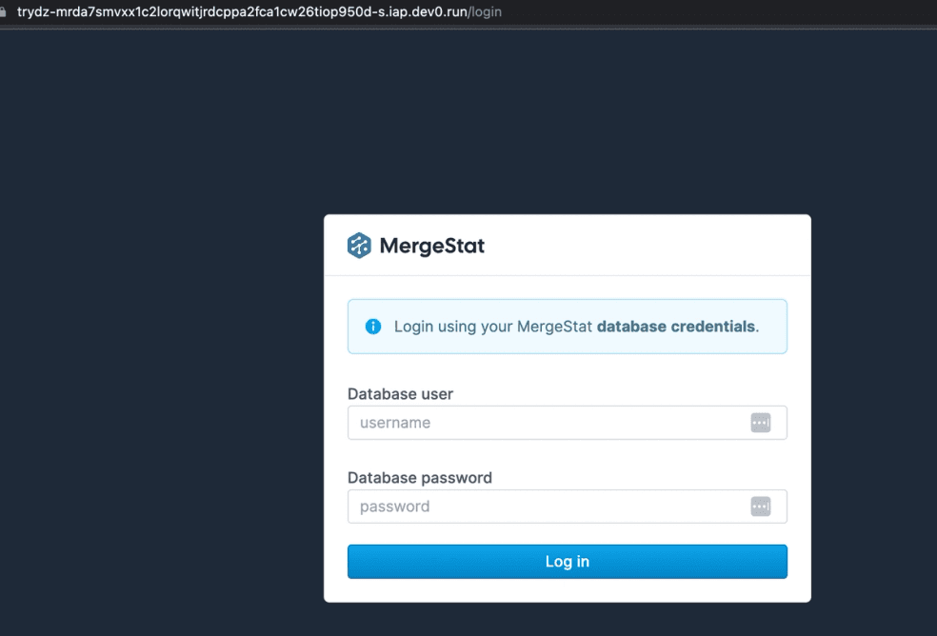937x636 pixels.
Task: Click the autofill icon in the password field
Action: [760, 506]
